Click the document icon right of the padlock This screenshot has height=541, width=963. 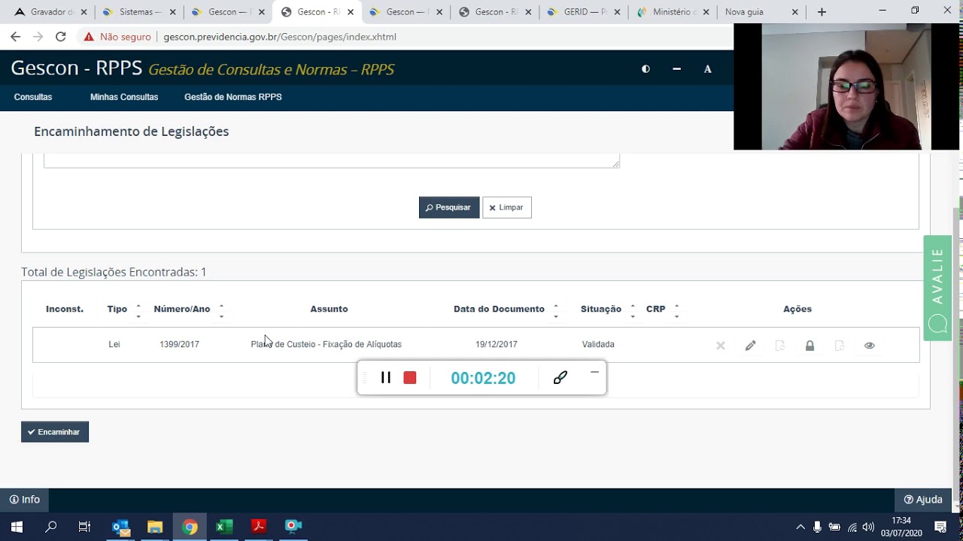(840, 346)
